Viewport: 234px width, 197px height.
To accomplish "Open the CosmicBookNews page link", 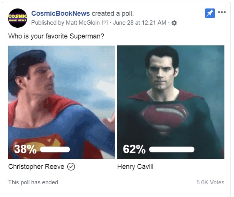I will point(60,13).
